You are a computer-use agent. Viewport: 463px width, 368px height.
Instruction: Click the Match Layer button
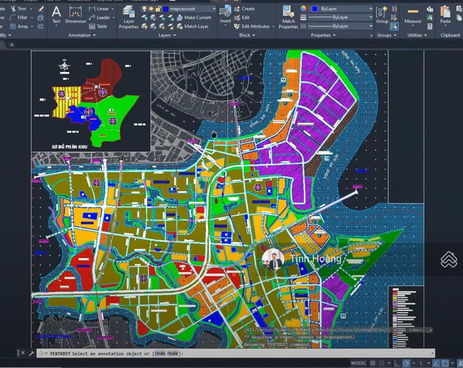click(x=193, y=27)
